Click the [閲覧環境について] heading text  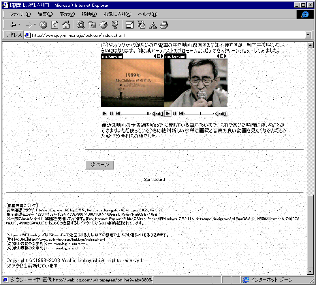coord(22,205)
